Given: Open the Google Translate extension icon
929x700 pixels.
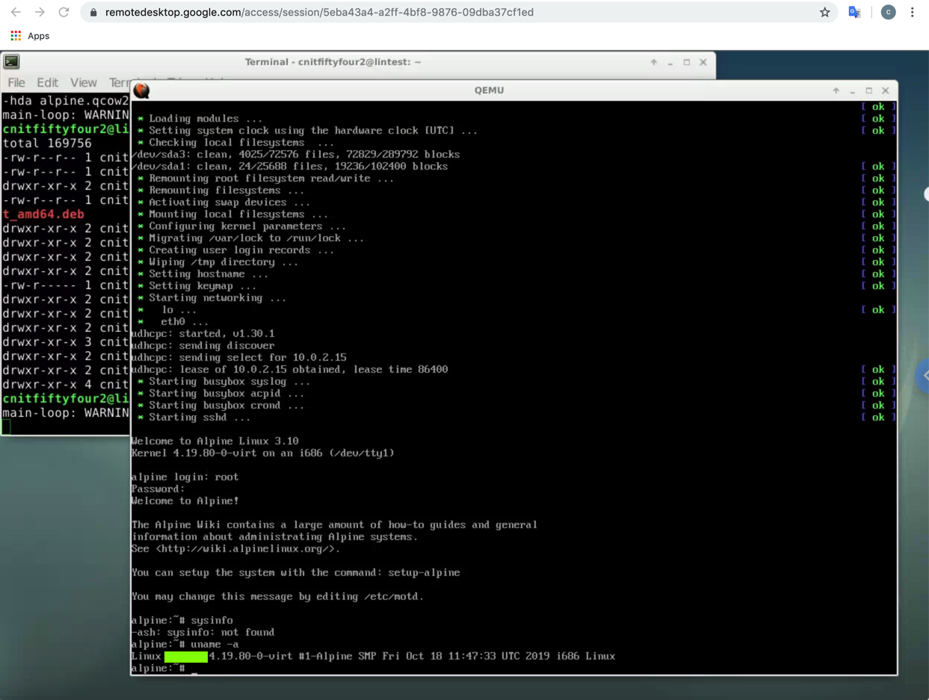Looking at the screenshot, I should 855,12.
